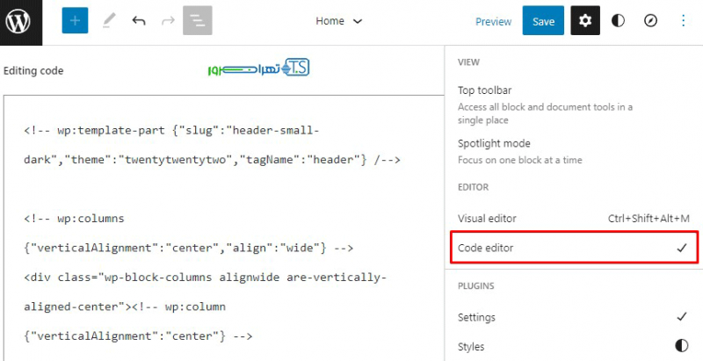The height and width of the screenshot is (361, 703).
Task: Click the compass navigation icon
Action: pyautogui.click(x=650, y=21)
